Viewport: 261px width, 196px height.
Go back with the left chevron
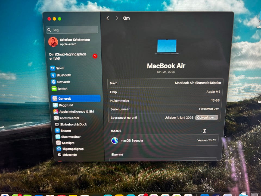[108, 18]
